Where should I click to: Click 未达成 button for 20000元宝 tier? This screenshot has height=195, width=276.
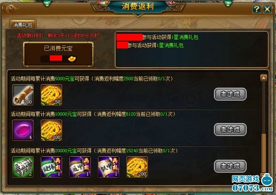[230, 166]
